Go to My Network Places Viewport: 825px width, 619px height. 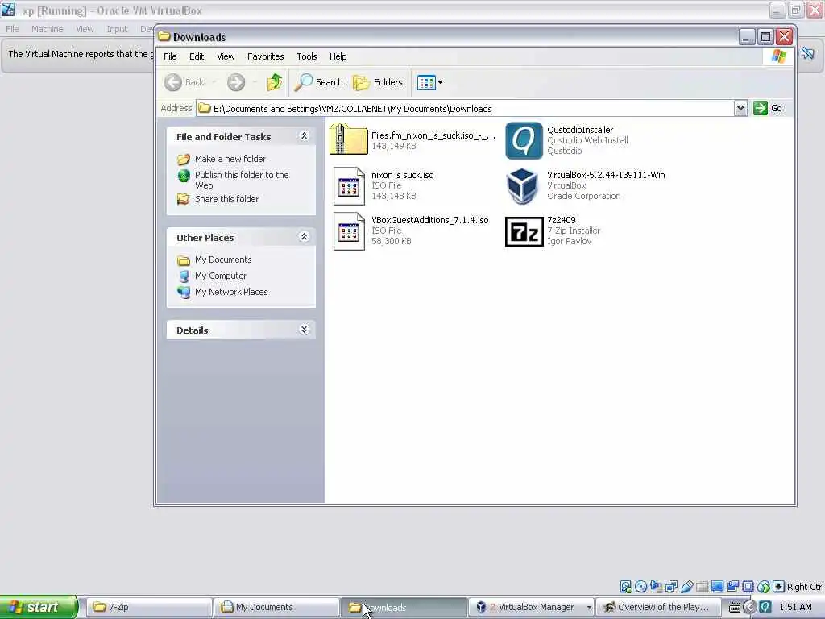click(231, 292)
